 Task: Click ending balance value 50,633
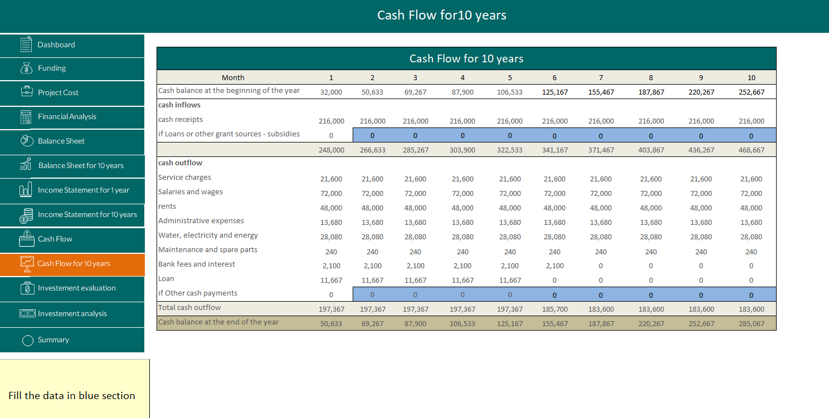click(x=331, y=324)
